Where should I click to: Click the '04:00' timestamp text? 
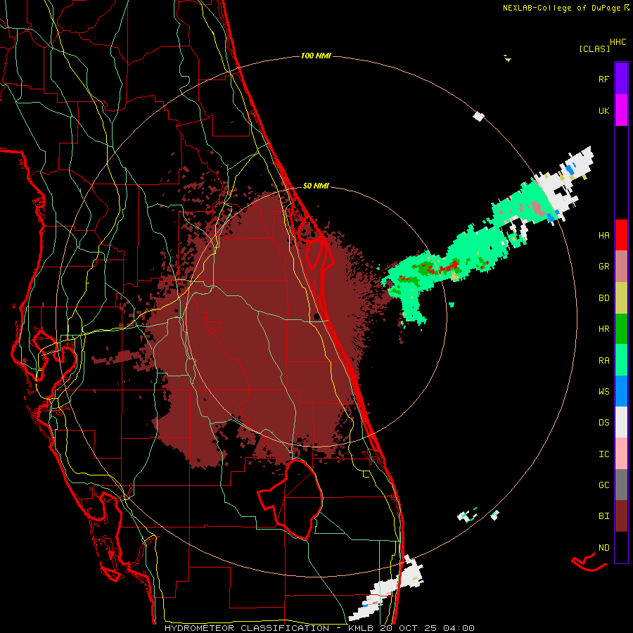click(458, 628)
